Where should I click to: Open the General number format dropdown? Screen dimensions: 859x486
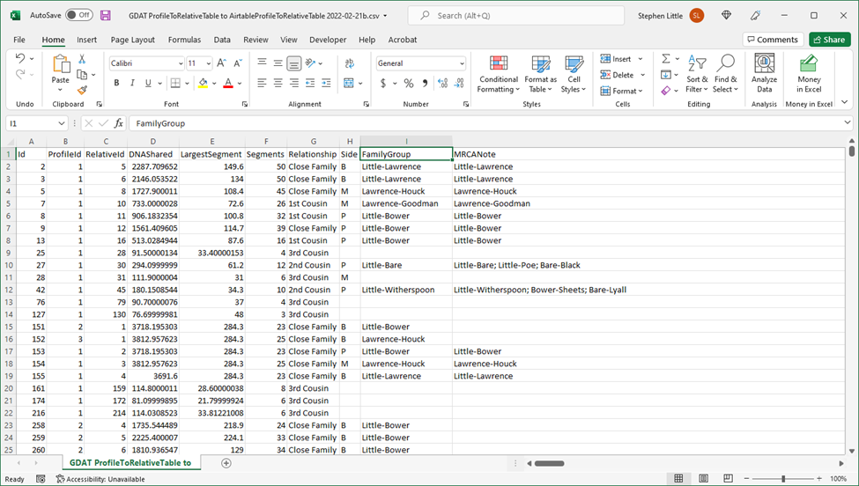[x=461, y=63]
